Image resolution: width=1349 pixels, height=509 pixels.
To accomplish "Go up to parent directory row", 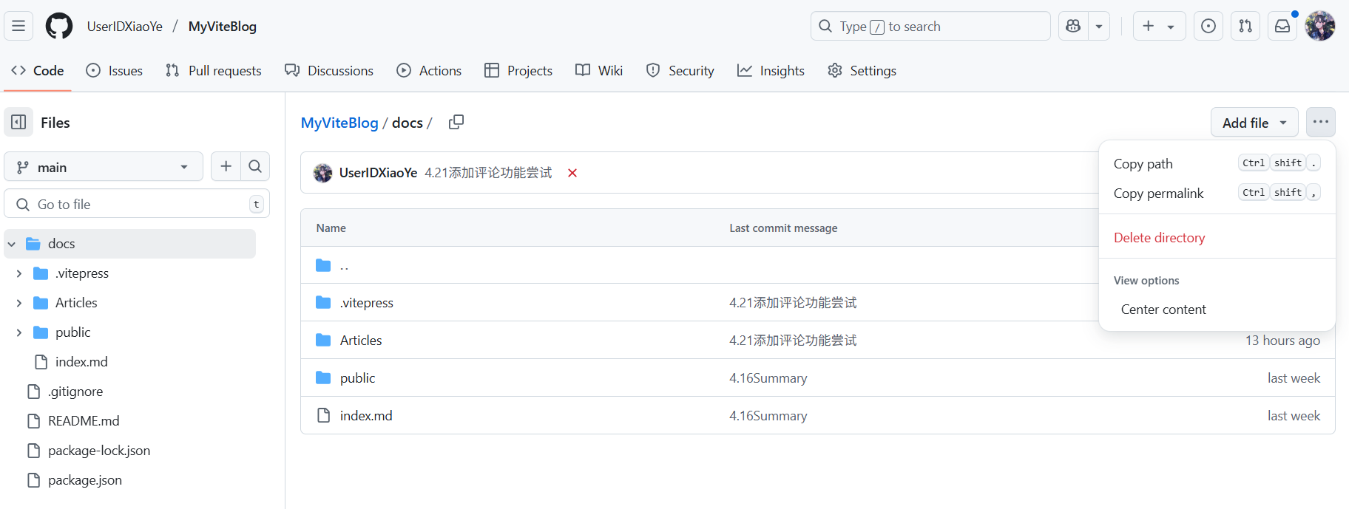I will (x=344, y=265).
